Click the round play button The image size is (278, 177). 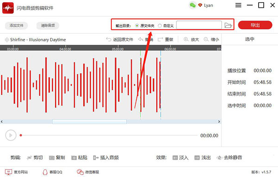coord(11,135)
